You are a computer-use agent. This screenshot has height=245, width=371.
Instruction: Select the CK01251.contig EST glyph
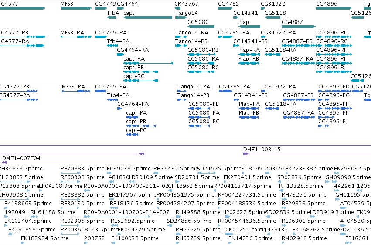tap(229, 234)
